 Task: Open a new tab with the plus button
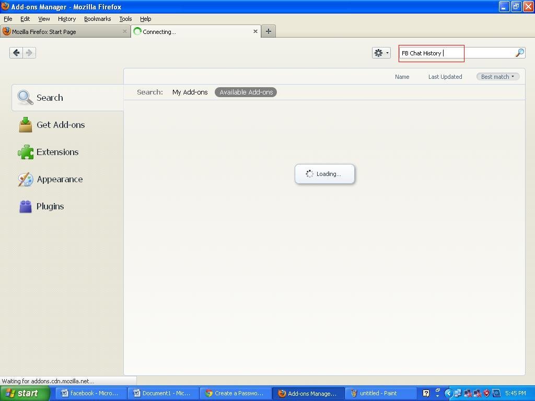pyautogui.click(x=269, y=31)
